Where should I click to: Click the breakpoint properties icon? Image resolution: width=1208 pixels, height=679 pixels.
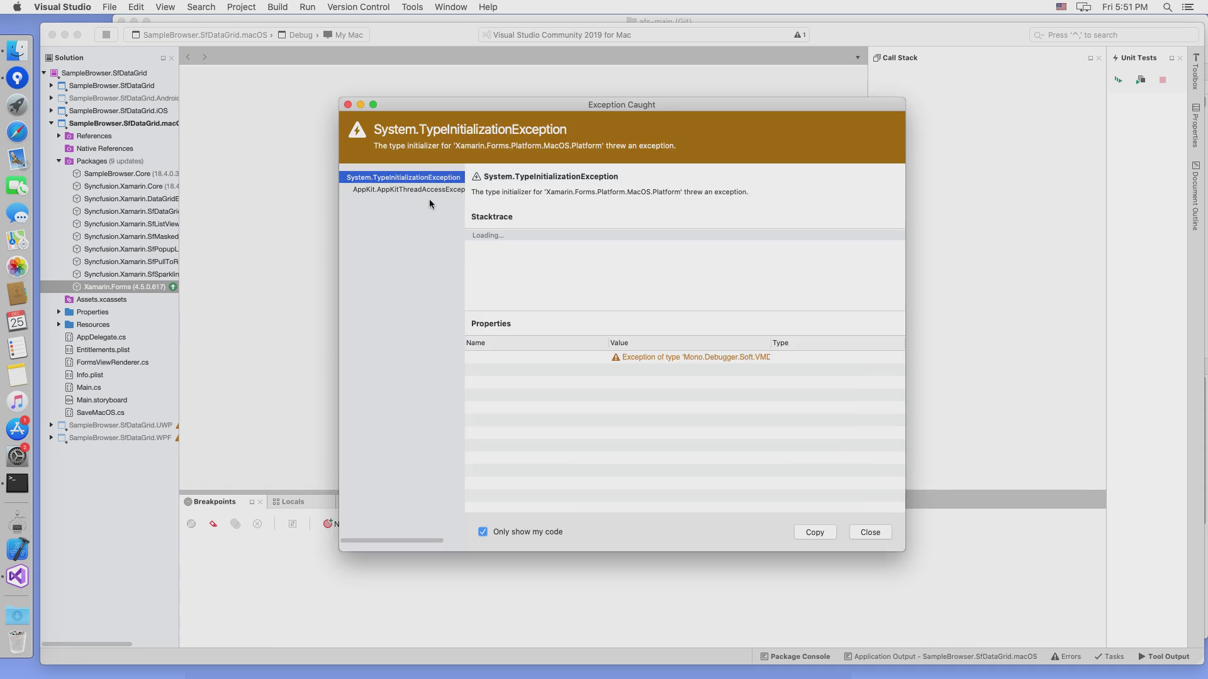pos(293,524)
